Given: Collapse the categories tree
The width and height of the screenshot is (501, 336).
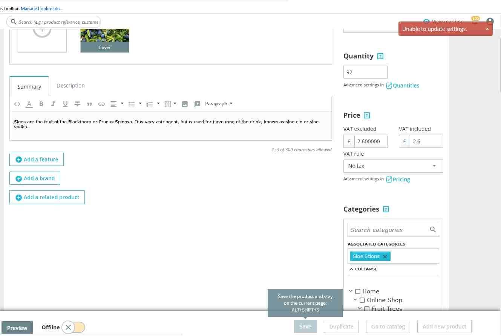Looking at the screenshot, I should pos(363,269).
